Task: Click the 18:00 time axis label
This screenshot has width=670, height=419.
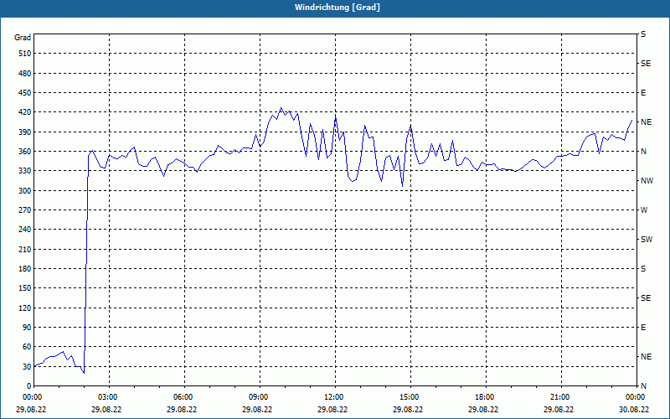Action: pos(486,397)
